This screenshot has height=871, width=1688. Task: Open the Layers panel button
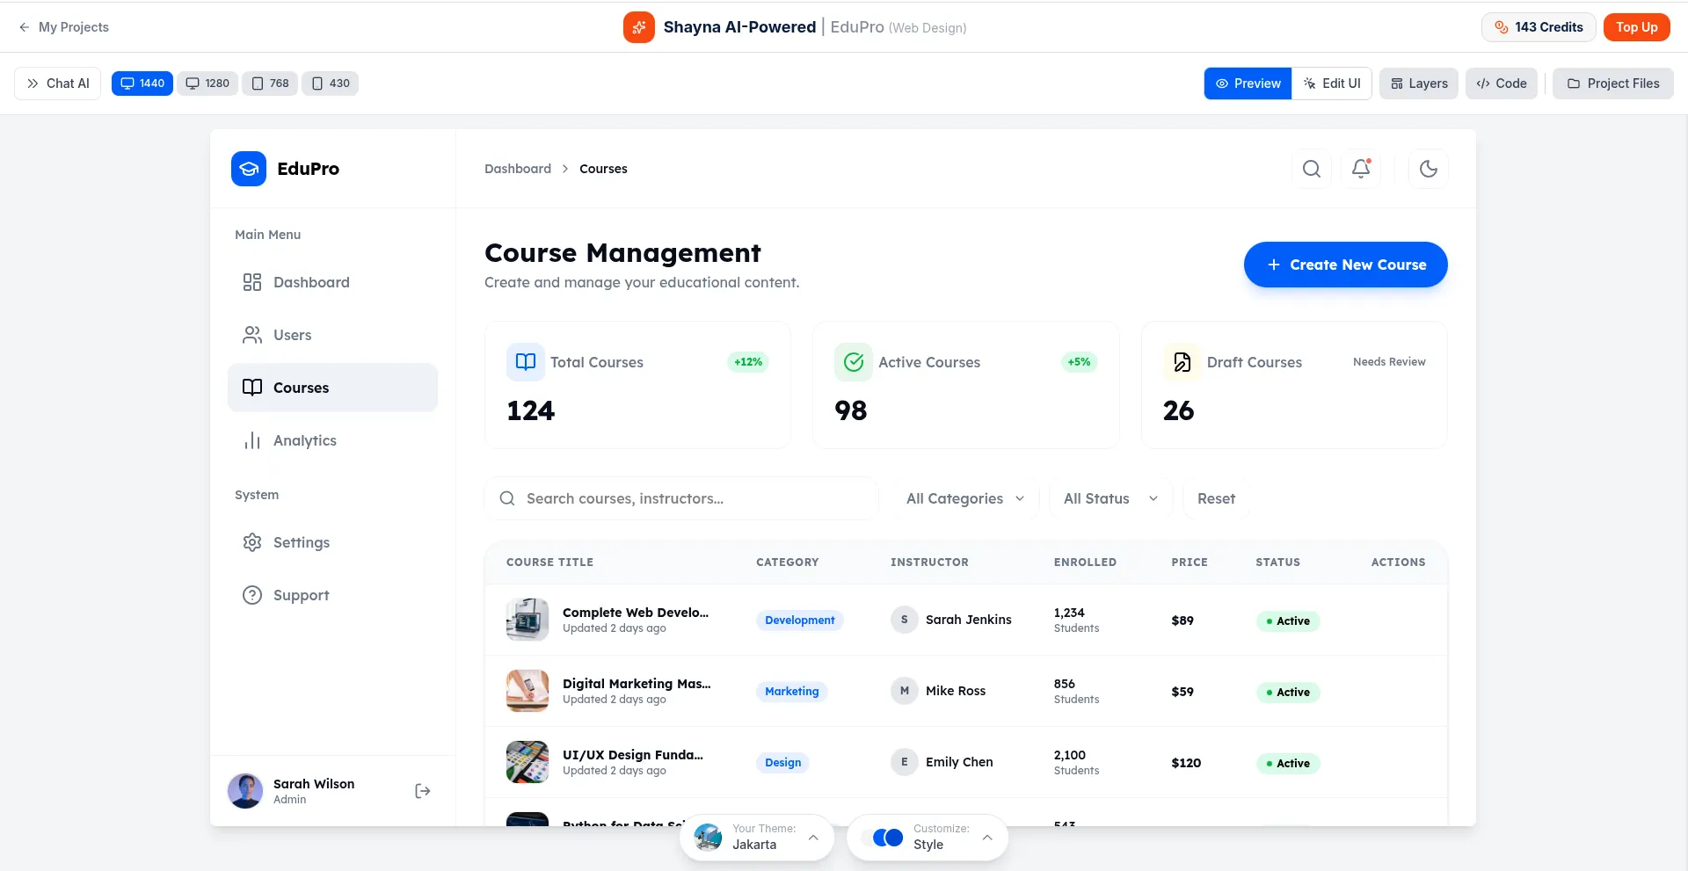[1418, 83]
